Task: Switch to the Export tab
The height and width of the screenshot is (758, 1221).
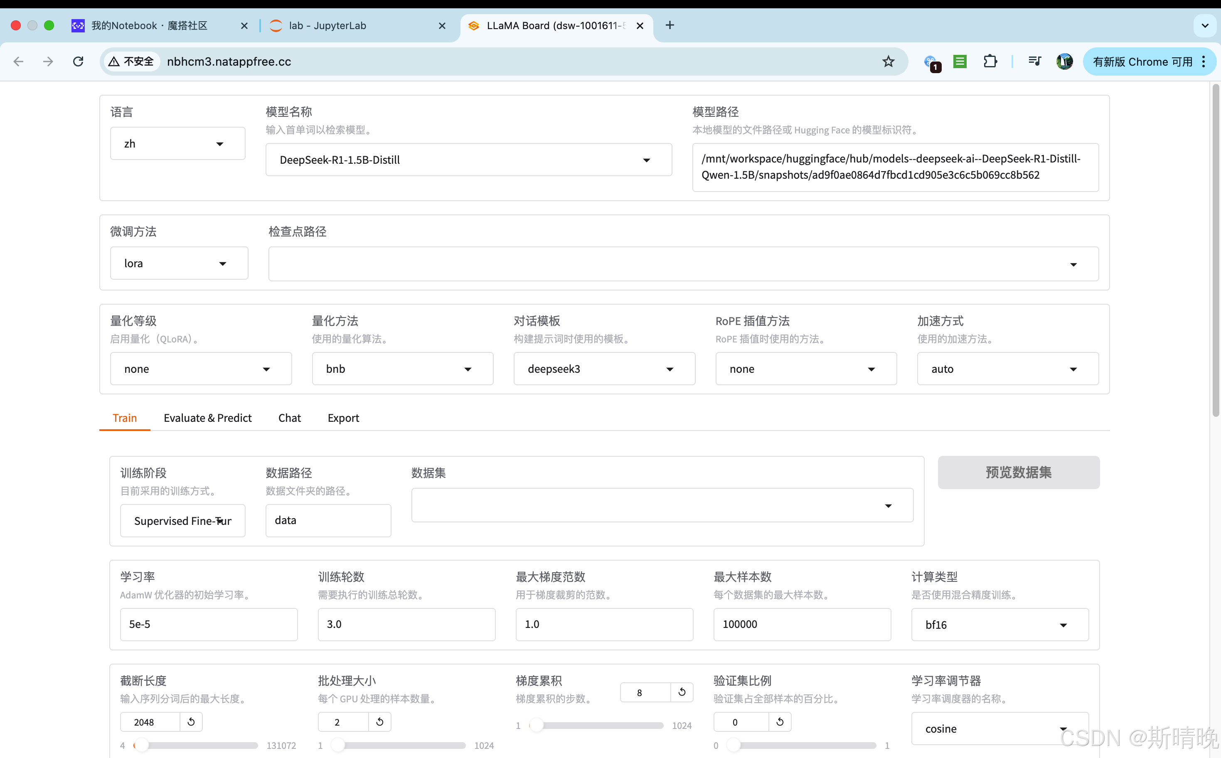Action: click(x=343, y=418)
